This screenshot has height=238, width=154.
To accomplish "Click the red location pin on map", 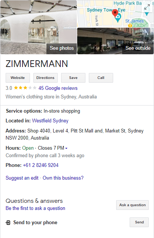I will click(x=115, y=13).
